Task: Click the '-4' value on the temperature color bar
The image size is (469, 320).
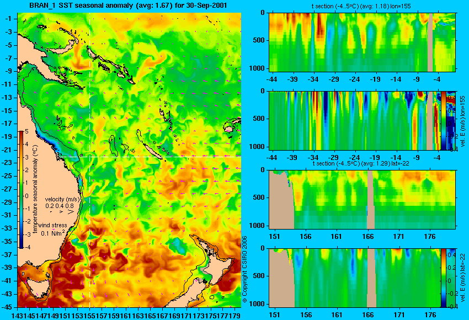Action: tap(26, 247)
